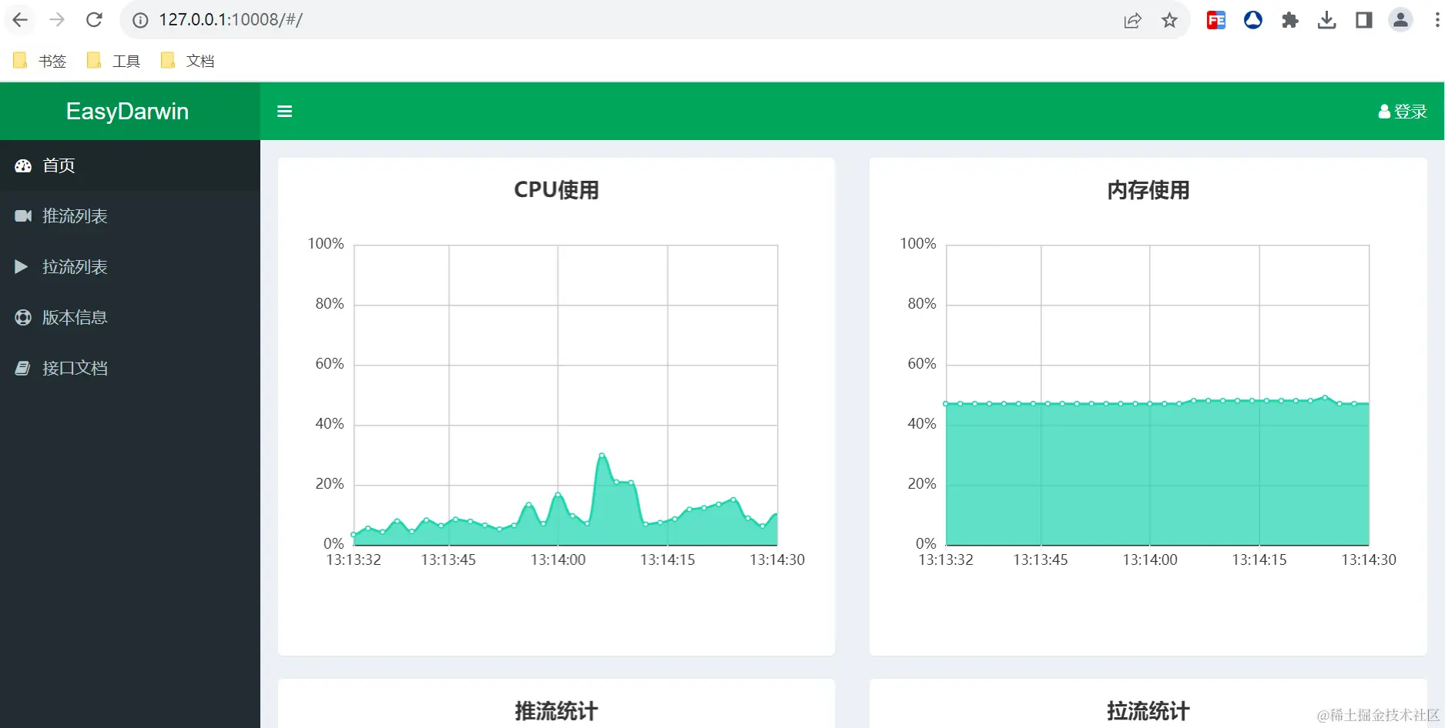Click the book icon for 接口文档
Image resolution: width=1445 pixels, height=728 pixels.
click(23, 368)
